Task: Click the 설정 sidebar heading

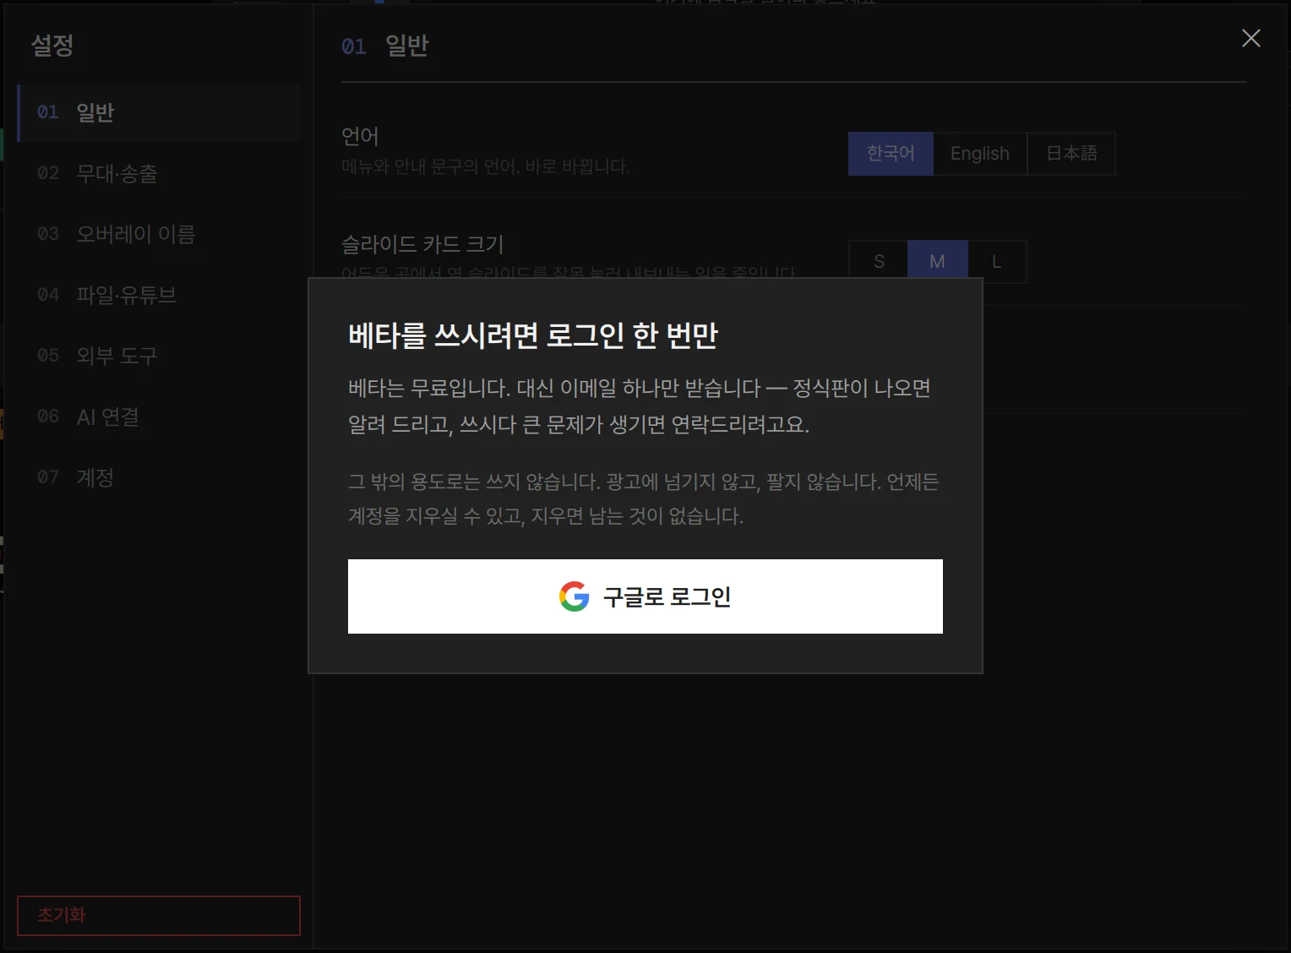Action: click(52, 45)
